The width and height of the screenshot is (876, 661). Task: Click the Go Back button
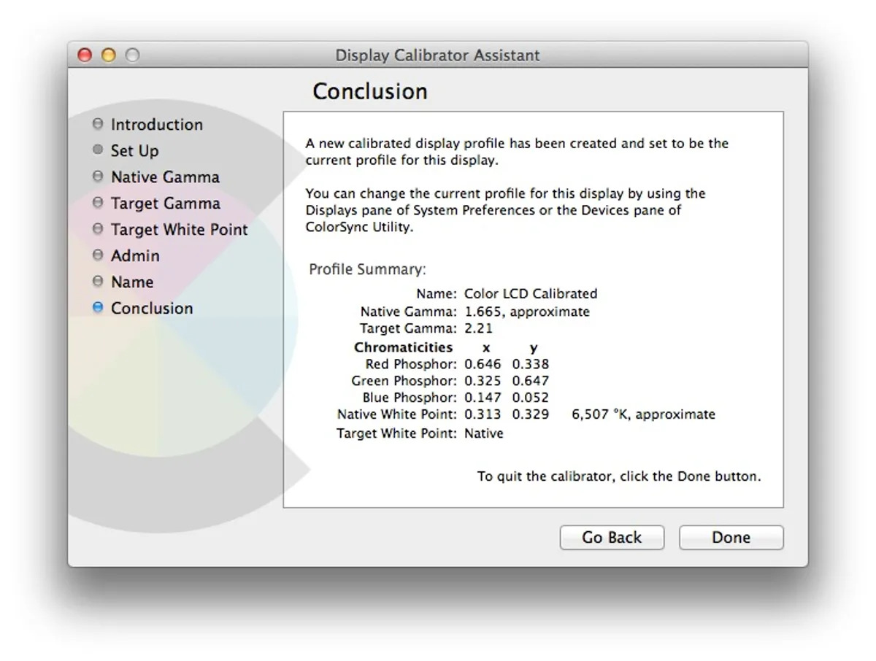[x=612, y=538]
